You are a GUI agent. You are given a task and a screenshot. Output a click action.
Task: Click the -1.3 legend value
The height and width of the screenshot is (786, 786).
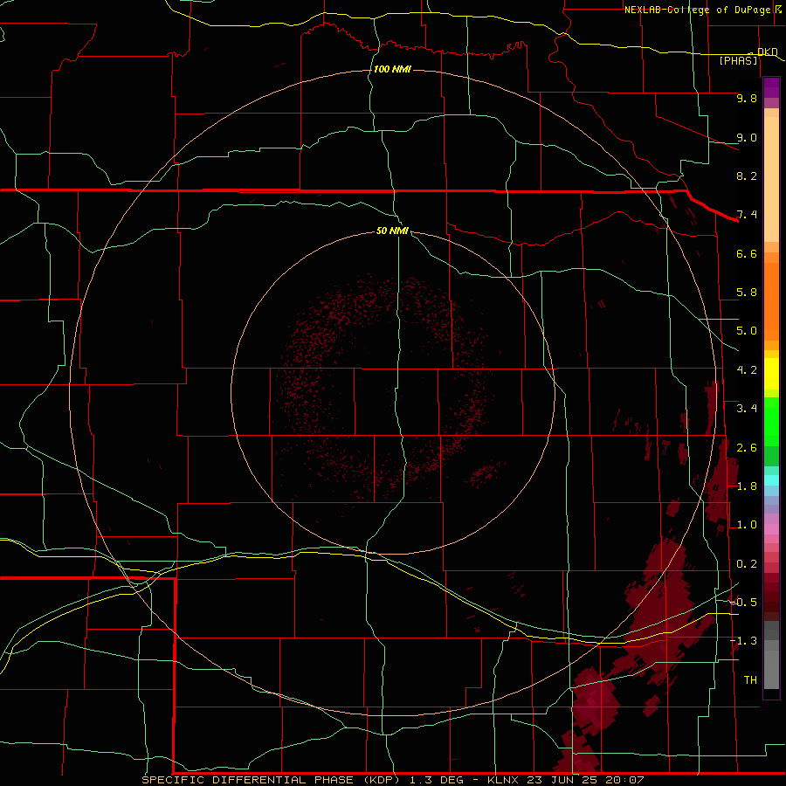(743, 641)
